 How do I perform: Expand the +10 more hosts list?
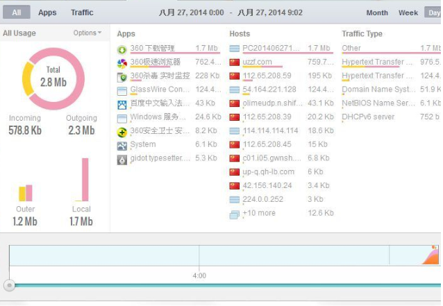coord(258,213)
